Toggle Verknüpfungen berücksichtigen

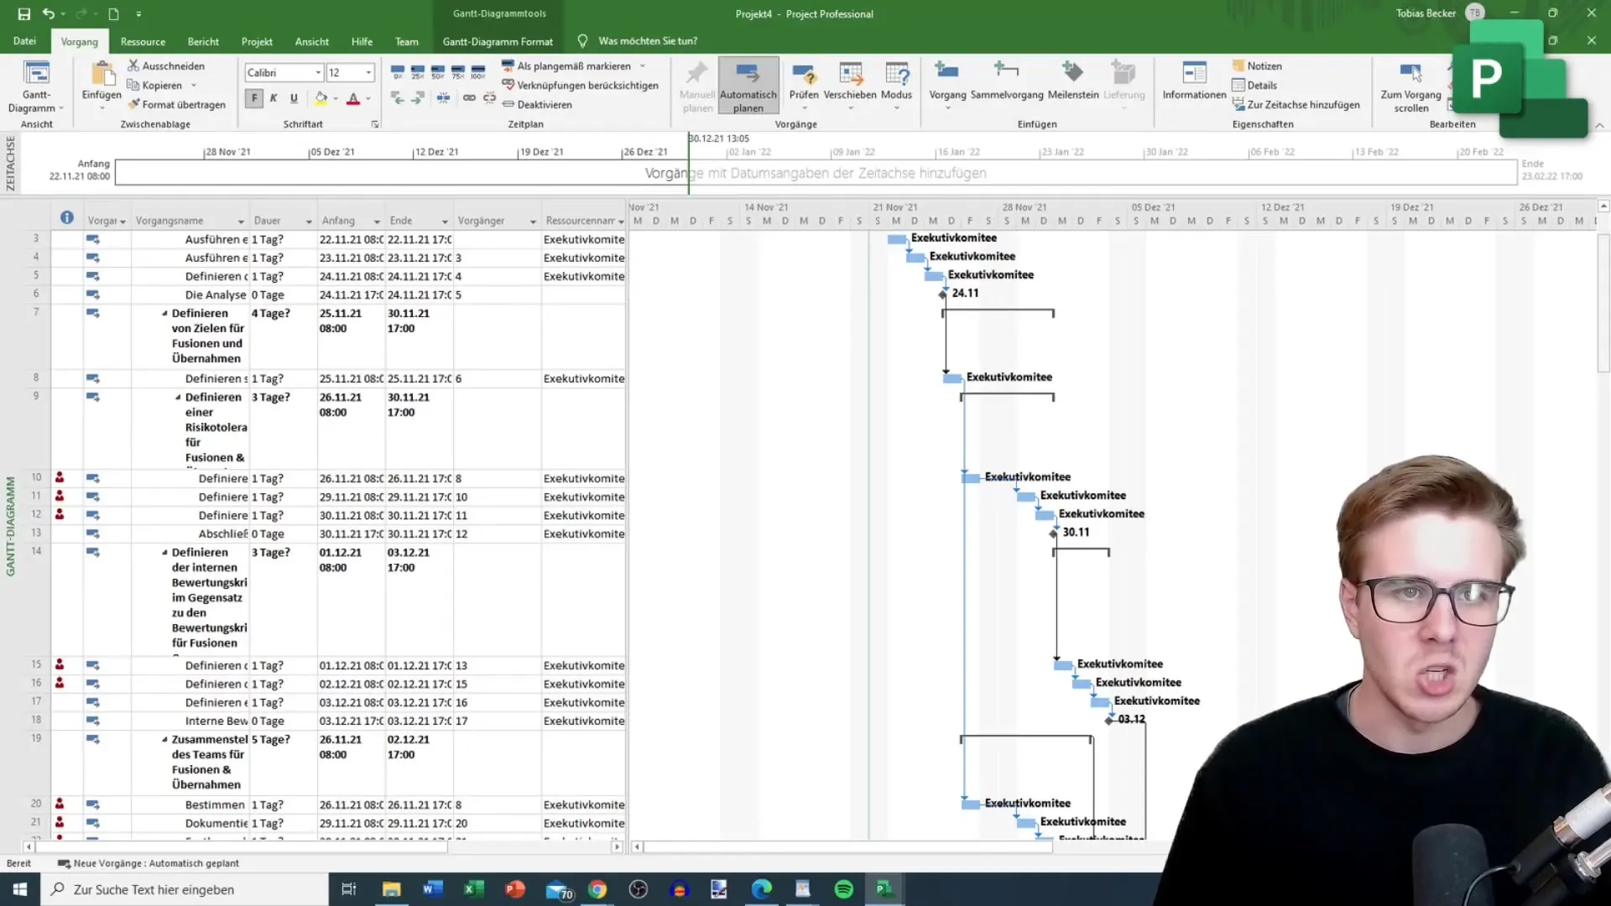580,85
